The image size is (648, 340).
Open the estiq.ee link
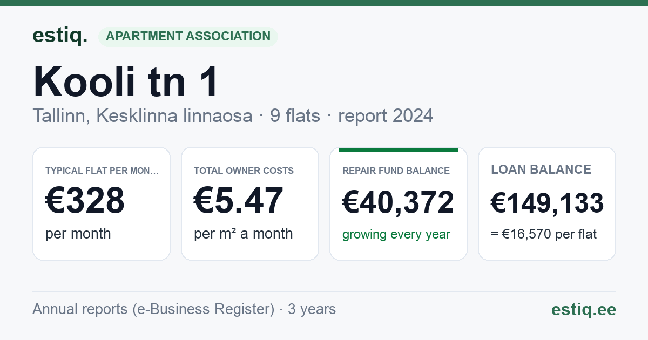click(x=584, y=309)
